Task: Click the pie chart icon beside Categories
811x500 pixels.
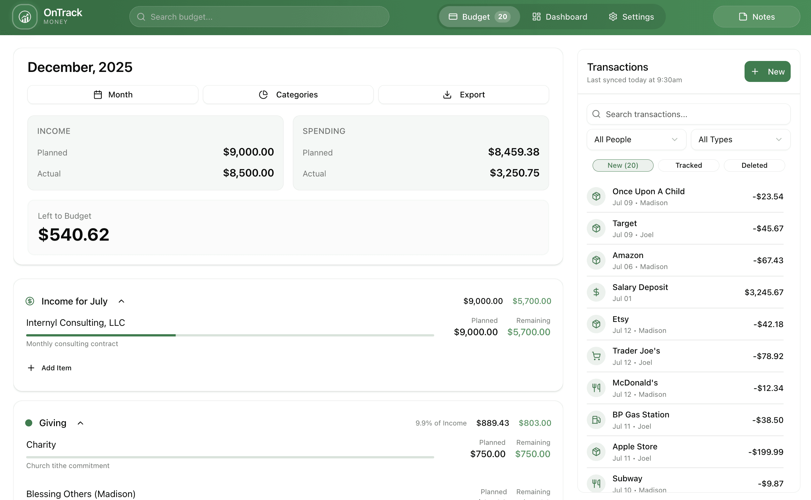Action: (x=263, y=94)
